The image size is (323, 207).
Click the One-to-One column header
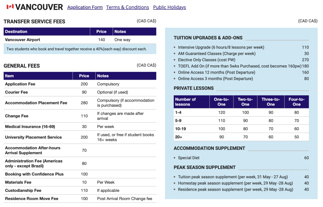pyautogui.click(x=221, y=102)
